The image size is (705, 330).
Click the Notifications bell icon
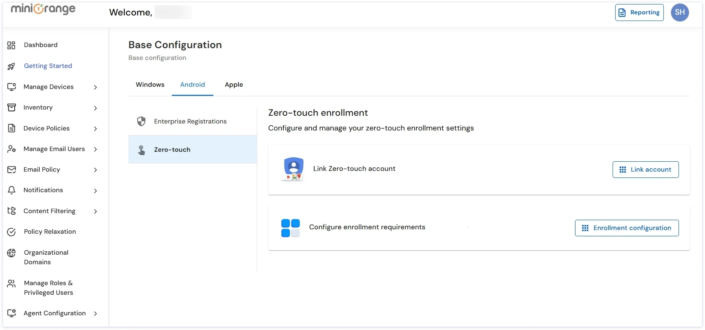(11, 190)
